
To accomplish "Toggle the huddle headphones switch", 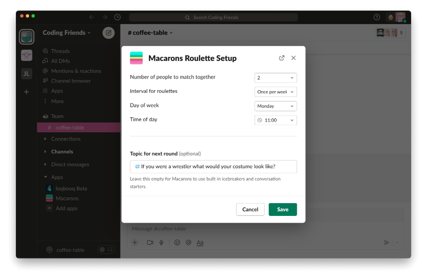I will [106, 249].
